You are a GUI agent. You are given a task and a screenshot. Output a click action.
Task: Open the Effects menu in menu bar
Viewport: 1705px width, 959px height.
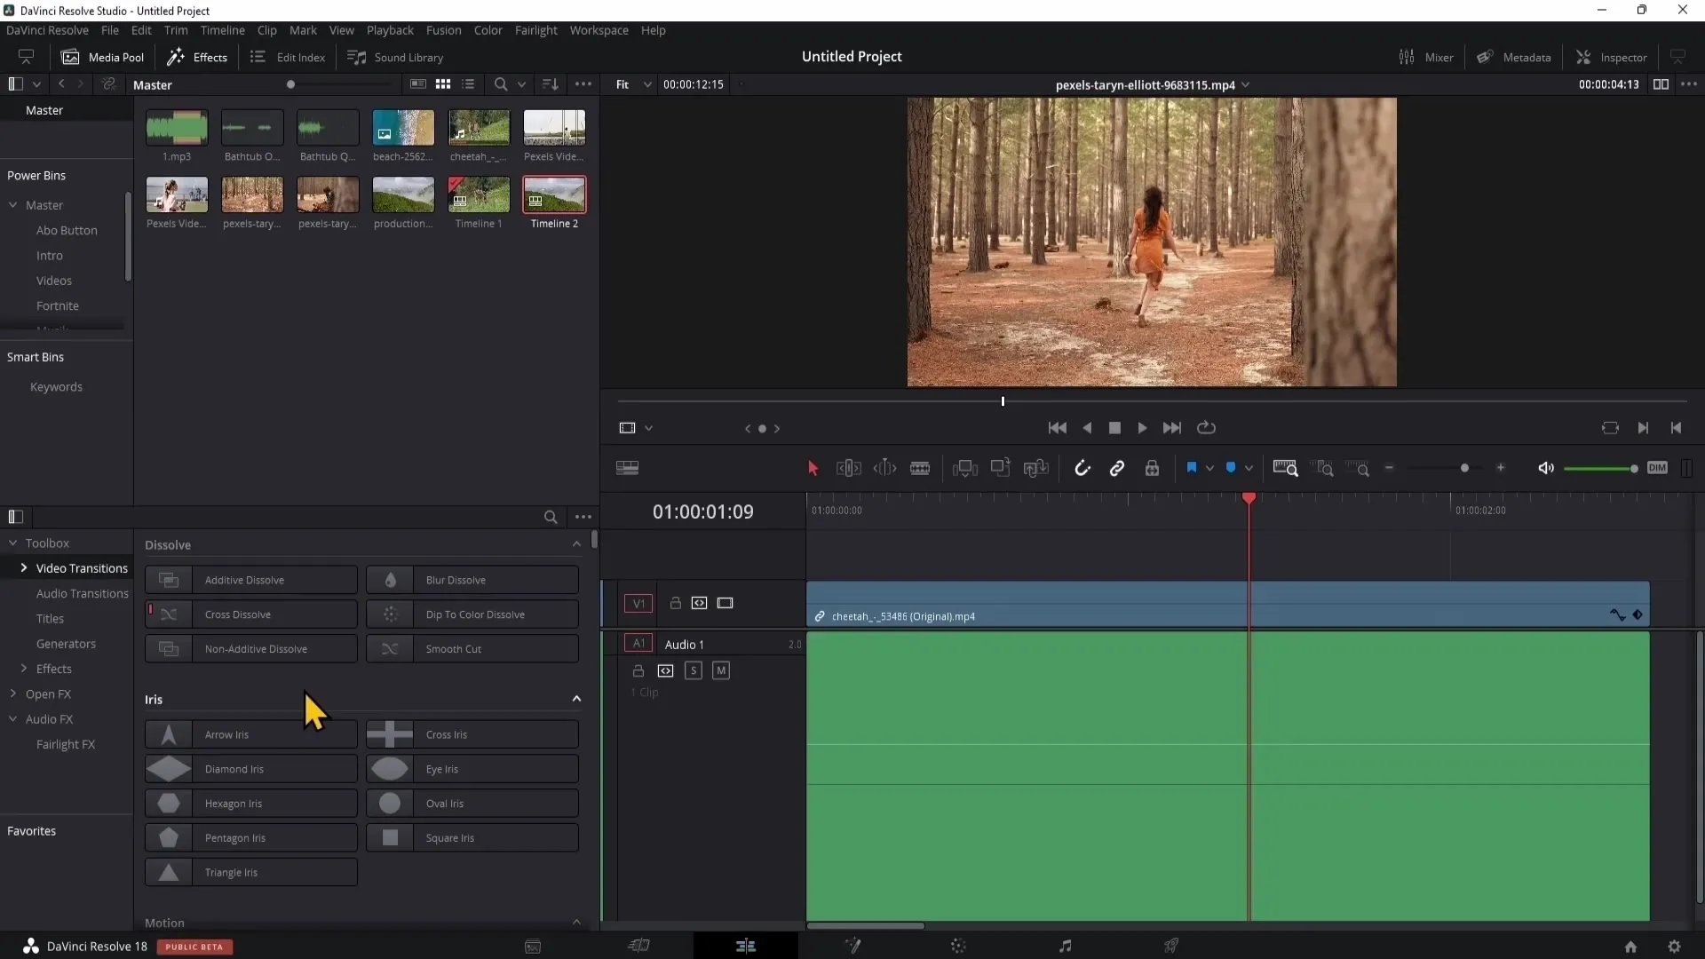pos(210,56)
